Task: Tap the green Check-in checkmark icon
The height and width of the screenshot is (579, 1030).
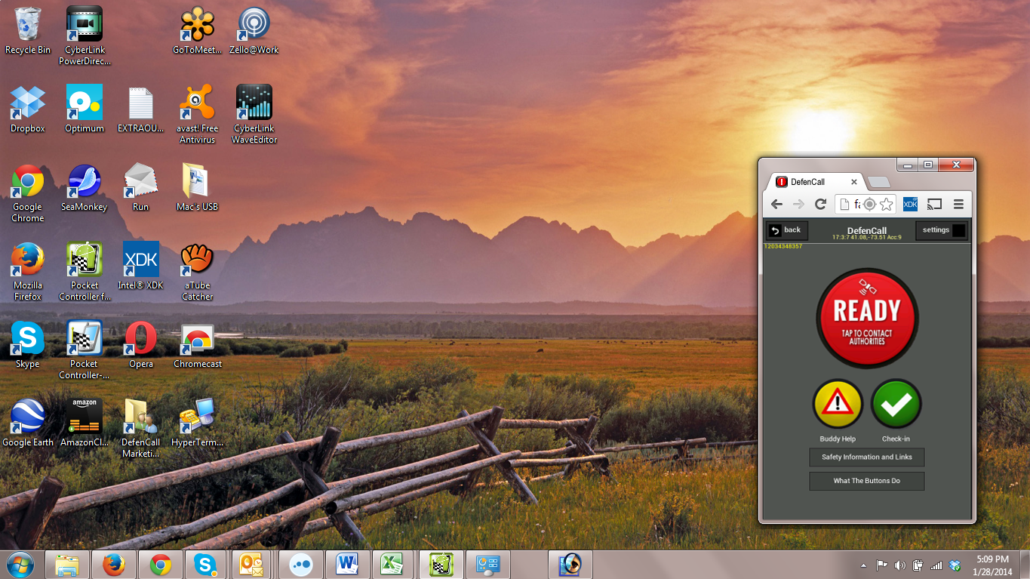Action: point(896,404)
